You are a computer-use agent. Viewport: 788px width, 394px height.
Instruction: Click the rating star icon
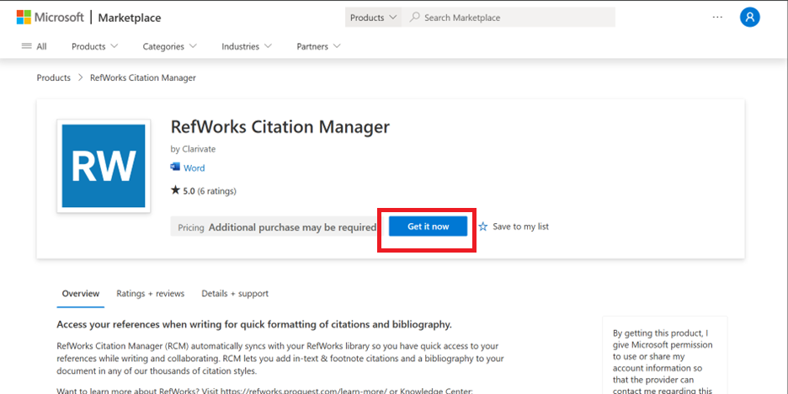pos(175,190)
